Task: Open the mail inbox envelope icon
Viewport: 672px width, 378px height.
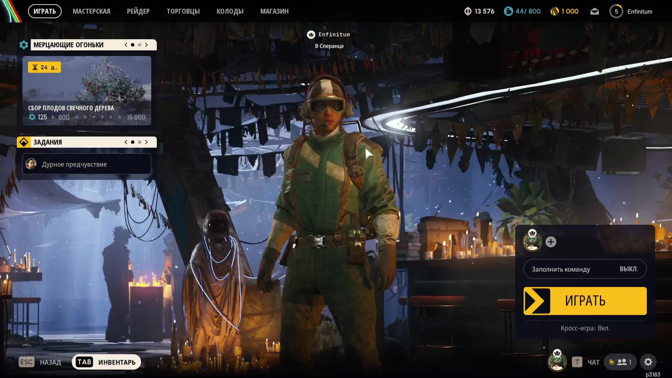Action: [x=594, y=12]
